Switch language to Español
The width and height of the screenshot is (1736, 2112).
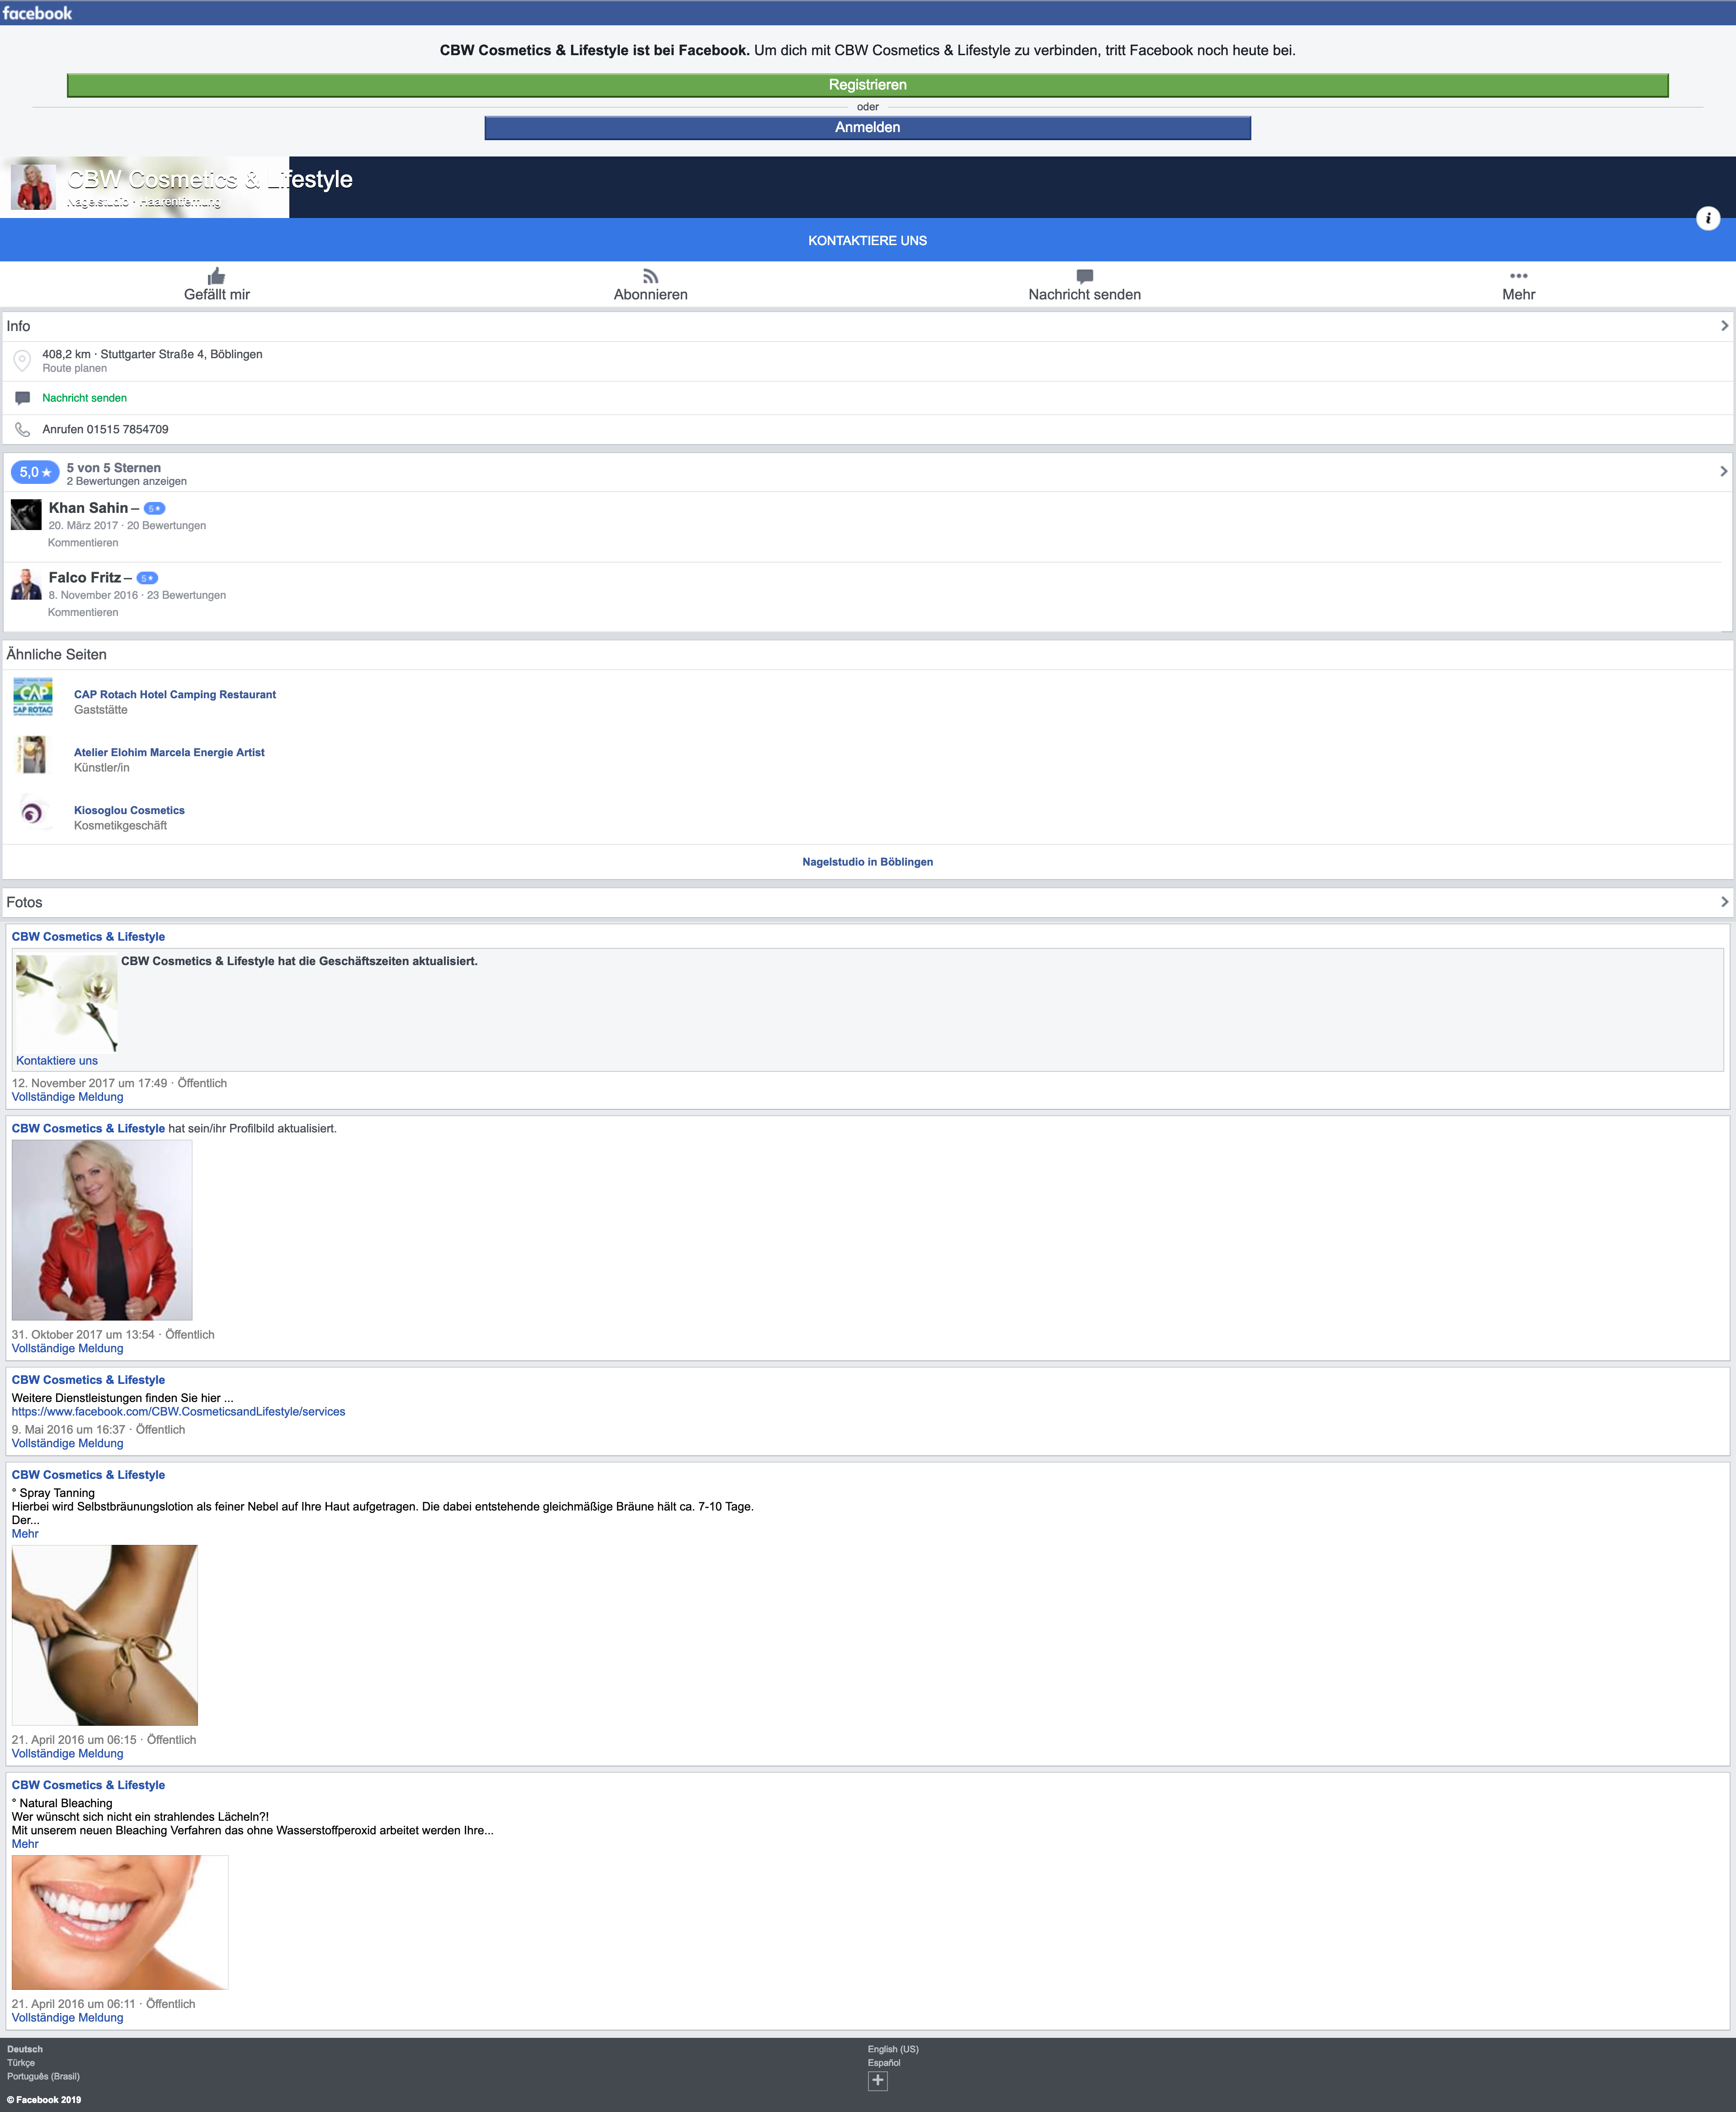coord(884,2063)
